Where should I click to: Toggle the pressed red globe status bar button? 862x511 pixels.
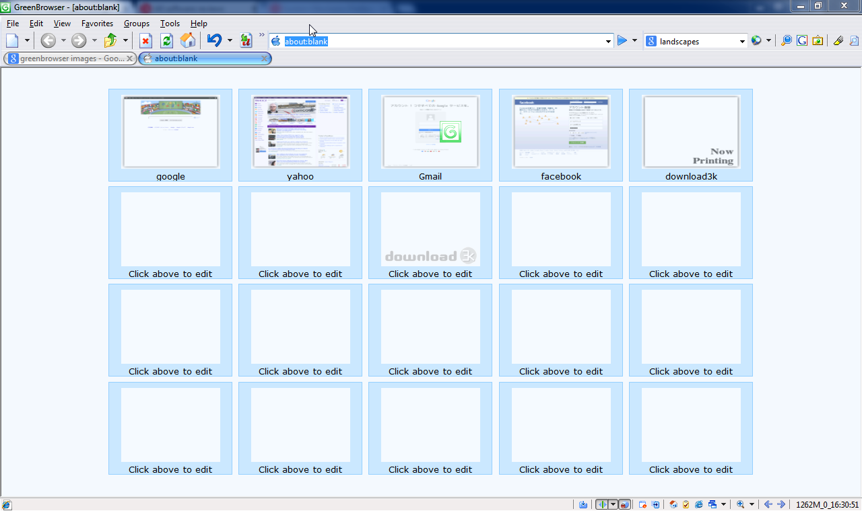[x=624, y=504]
